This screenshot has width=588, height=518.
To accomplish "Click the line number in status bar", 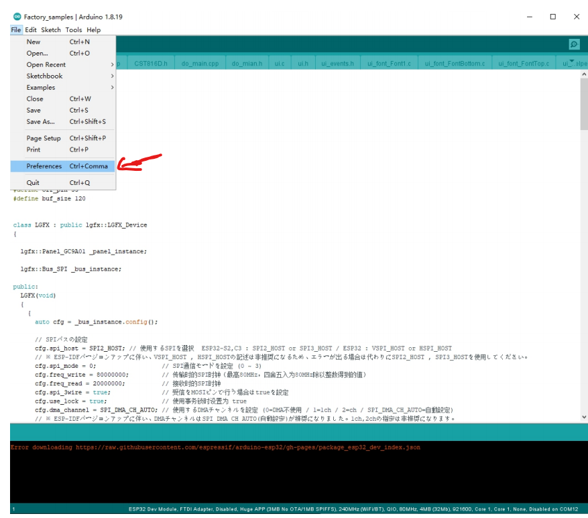I will [13, 509].
